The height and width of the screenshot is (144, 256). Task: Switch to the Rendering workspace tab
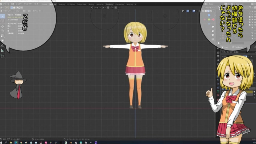(109, 5)
